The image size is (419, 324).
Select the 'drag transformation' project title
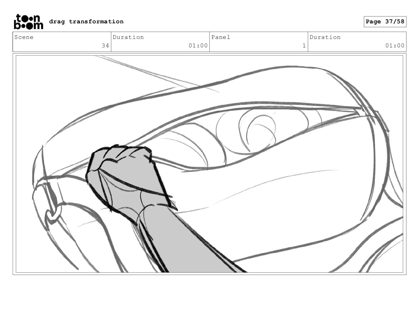86,21
